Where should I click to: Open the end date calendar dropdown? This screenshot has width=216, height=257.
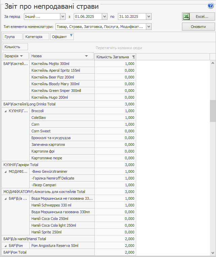pyautogui.click(x=149, y=17)
